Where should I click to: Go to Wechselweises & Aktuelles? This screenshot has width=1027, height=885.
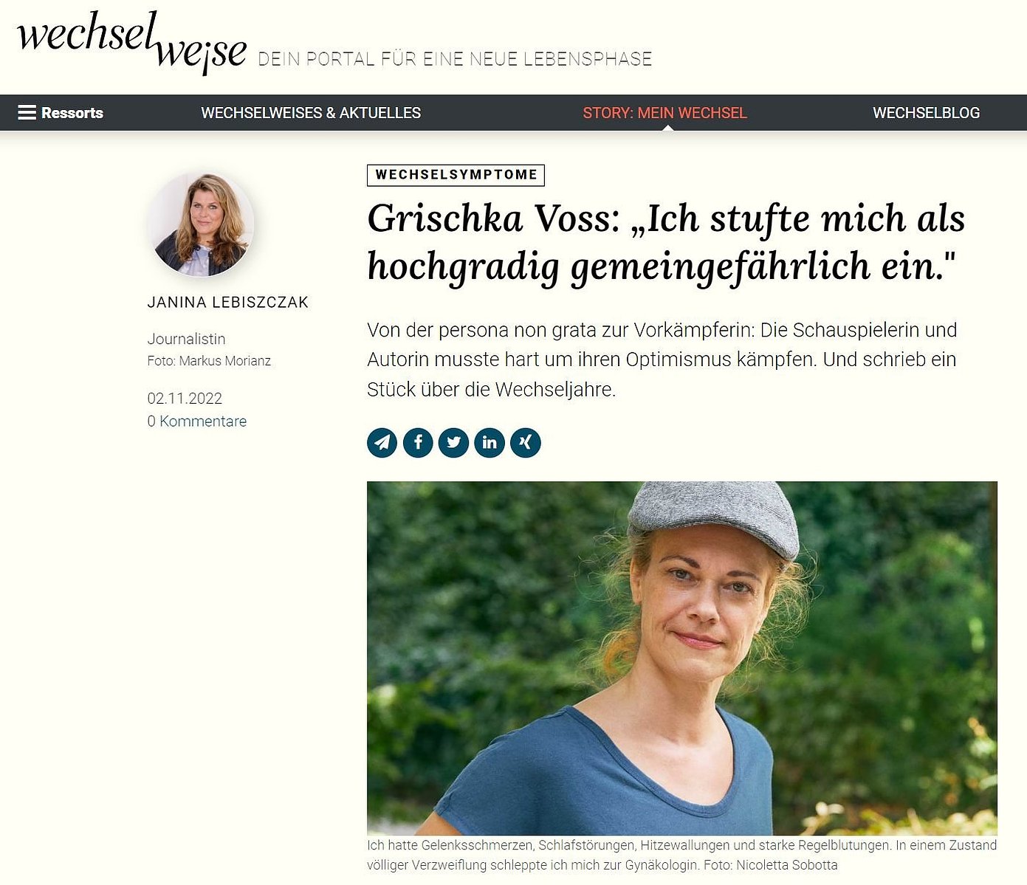(x=311, y=113)
